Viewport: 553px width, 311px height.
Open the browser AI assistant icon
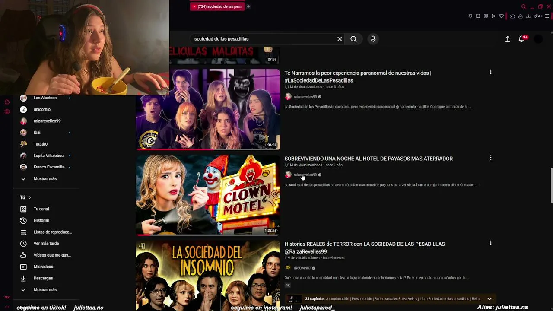538,16
